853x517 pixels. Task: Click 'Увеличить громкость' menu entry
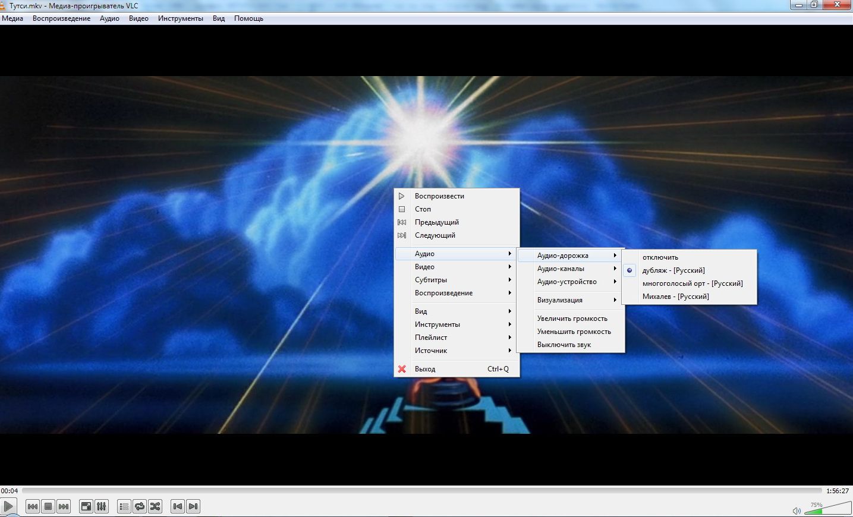pyautogui.click(x=572, y=319)
